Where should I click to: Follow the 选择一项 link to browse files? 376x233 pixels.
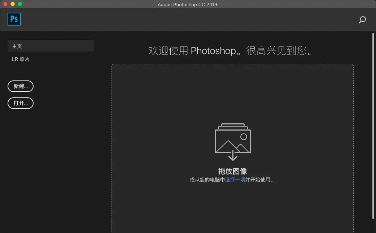coord(235,179)
